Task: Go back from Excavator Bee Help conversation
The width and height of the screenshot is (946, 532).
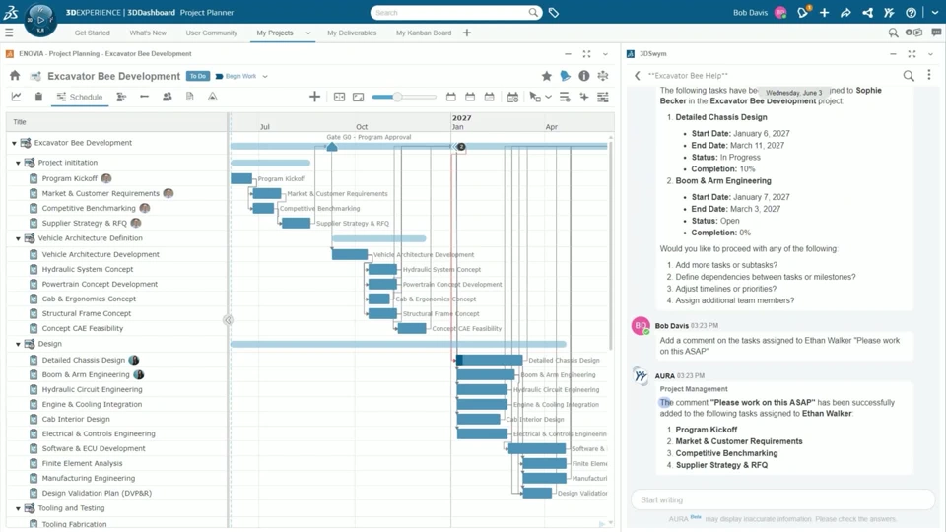Action: tap(638, 76)
